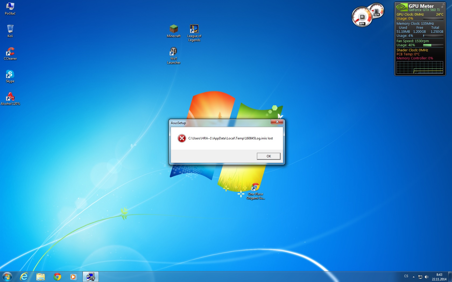The image size is (452, 282).
Task: Select the CCleaner desktop shortcut
Action: [x=10, y=53]
